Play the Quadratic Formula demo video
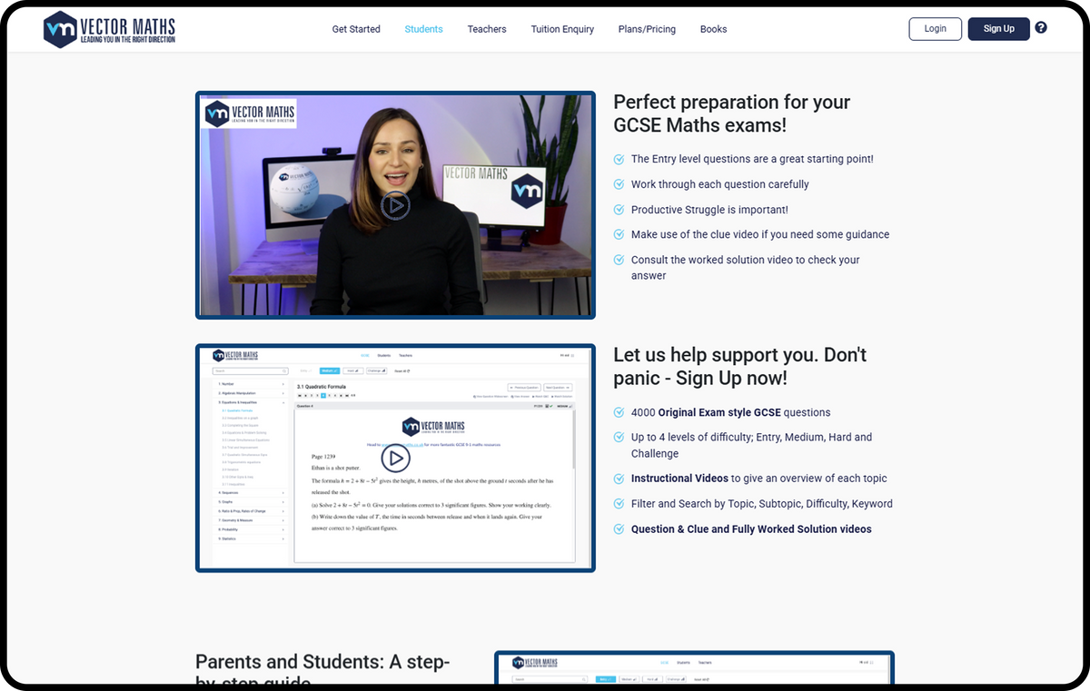The image size is (1090, 691). click(395, 458)
